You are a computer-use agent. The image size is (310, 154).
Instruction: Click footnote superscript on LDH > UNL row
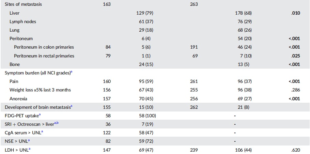[x=29, y=149]
